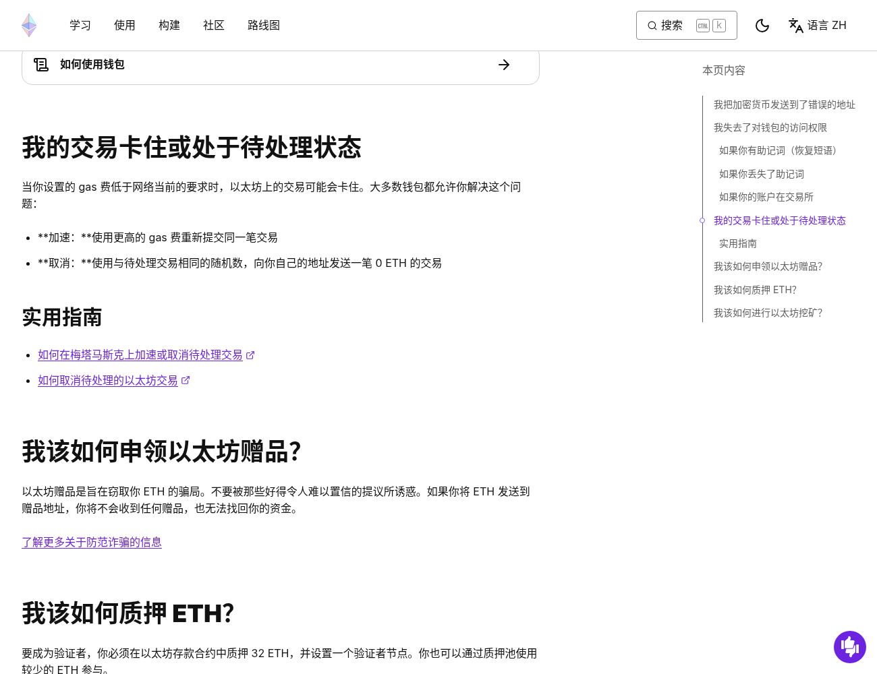Screen dimensions: 877x674
Task: Click external-link icon after 如何取消待处理的以太坊交易
Action: [186, 381]
